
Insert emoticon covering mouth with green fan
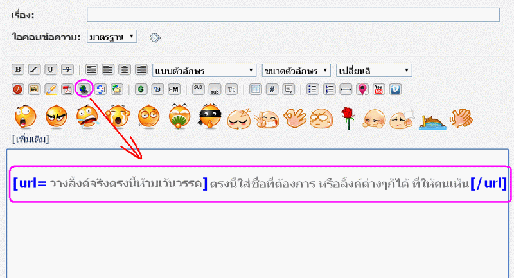tap(180, 117)
